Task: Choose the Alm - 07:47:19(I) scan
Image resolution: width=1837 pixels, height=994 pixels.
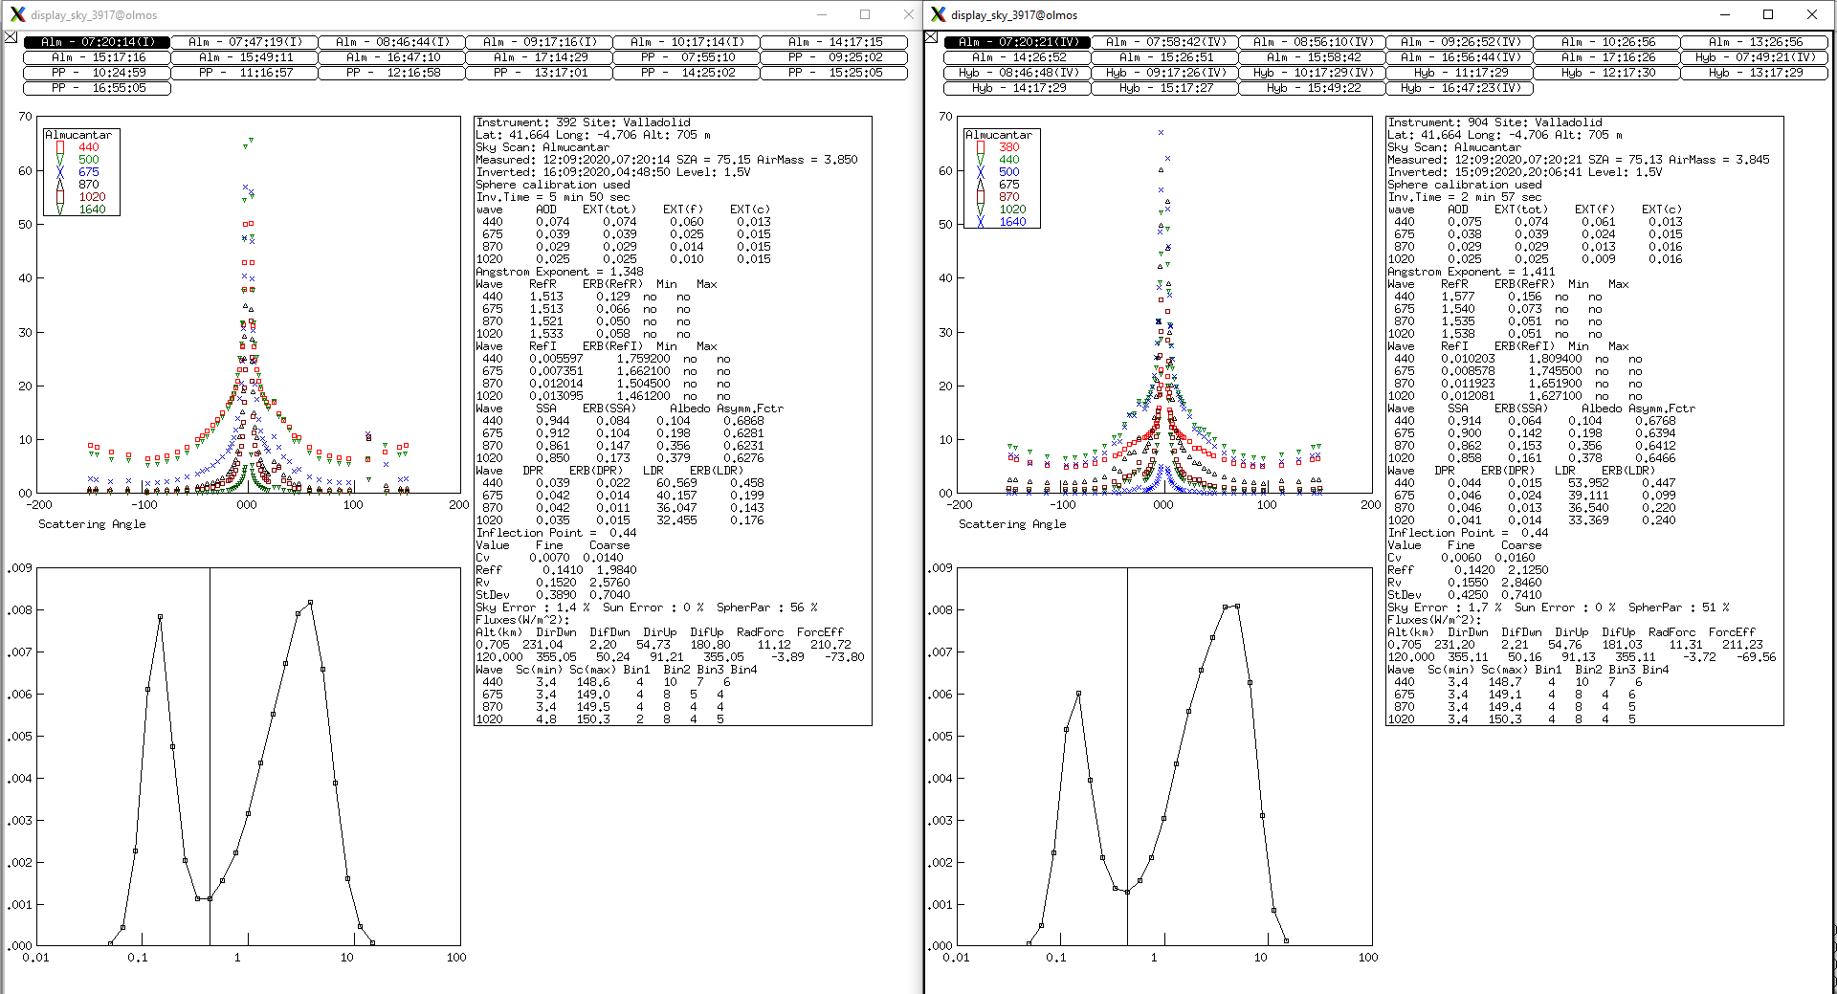Action: pos(244,42)
